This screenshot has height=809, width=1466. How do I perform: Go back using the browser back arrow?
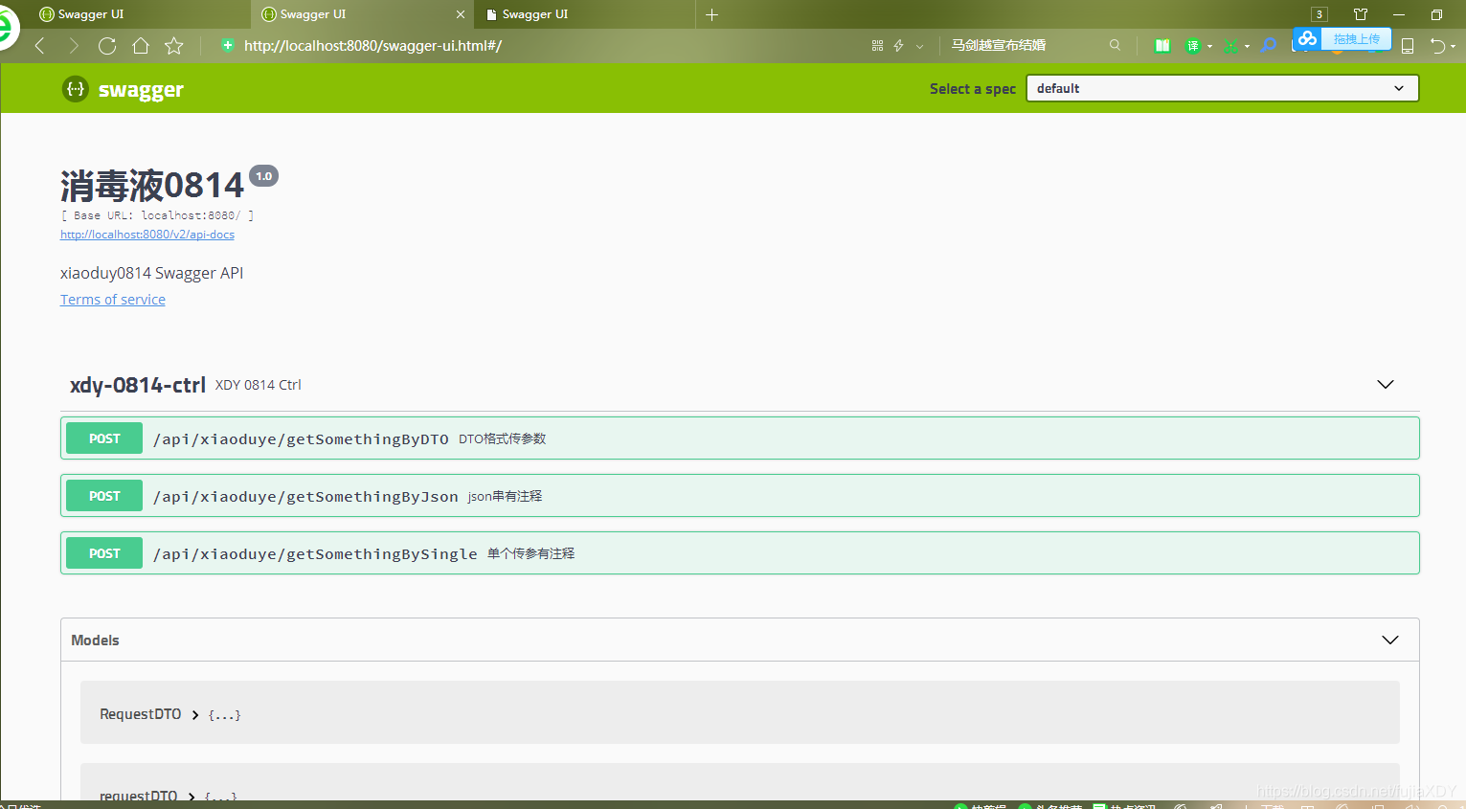(x=40, y=45)
